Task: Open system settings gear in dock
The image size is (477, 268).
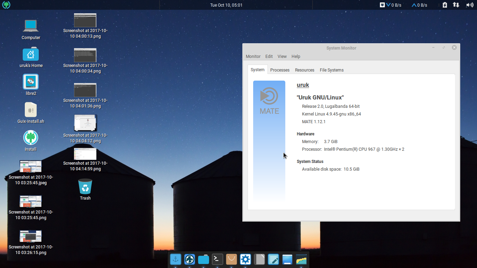Action: coord(245,259)
